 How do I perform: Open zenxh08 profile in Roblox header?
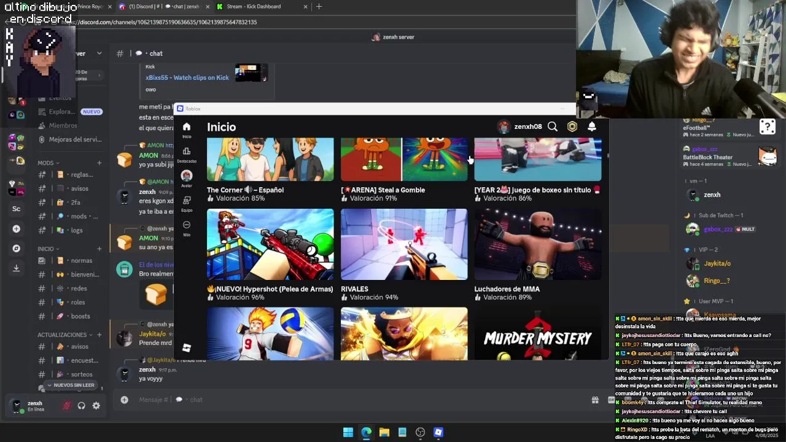(x=520, y=126)
